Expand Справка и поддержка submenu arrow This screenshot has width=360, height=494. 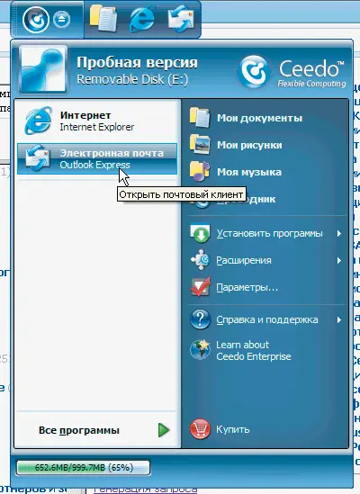click(339, 319)
